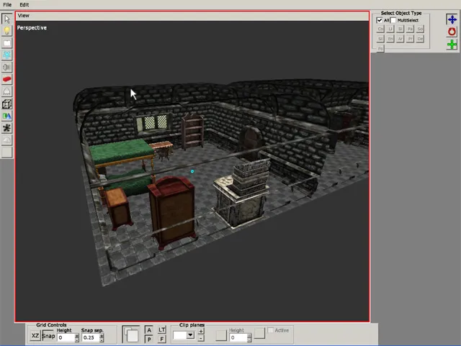Select the arrow pointer tool
This screenshot has width=461, height=346.
pyautogui.click(x=6, y=18)
